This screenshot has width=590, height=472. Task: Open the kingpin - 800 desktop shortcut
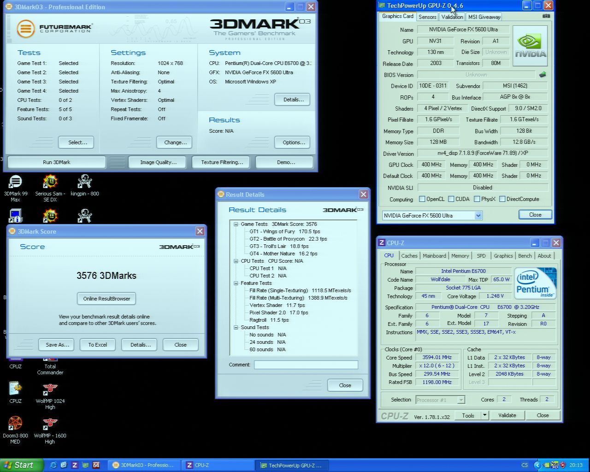(84, 185)
